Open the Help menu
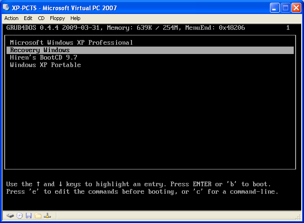Screen dimensions: 304x223 click(75, 18)
